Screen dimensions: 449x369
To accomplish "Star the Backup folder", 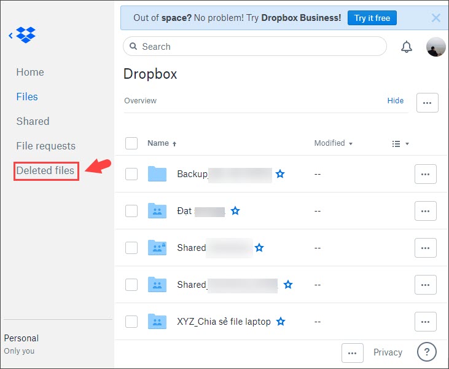I will point(280,174).
